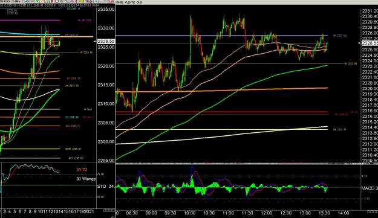Select the current price tag 2326.55 on left chart
Viewport: 378px width, 218px height.
(x=106, y=42)
